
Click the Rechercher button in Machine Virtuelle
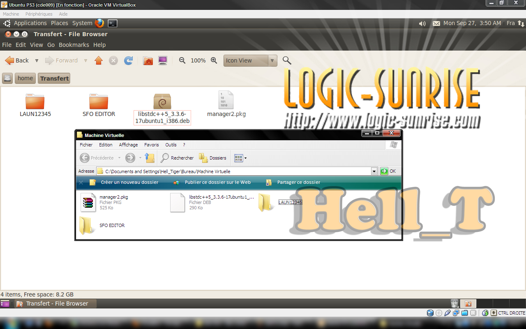(x=177, y=158)
